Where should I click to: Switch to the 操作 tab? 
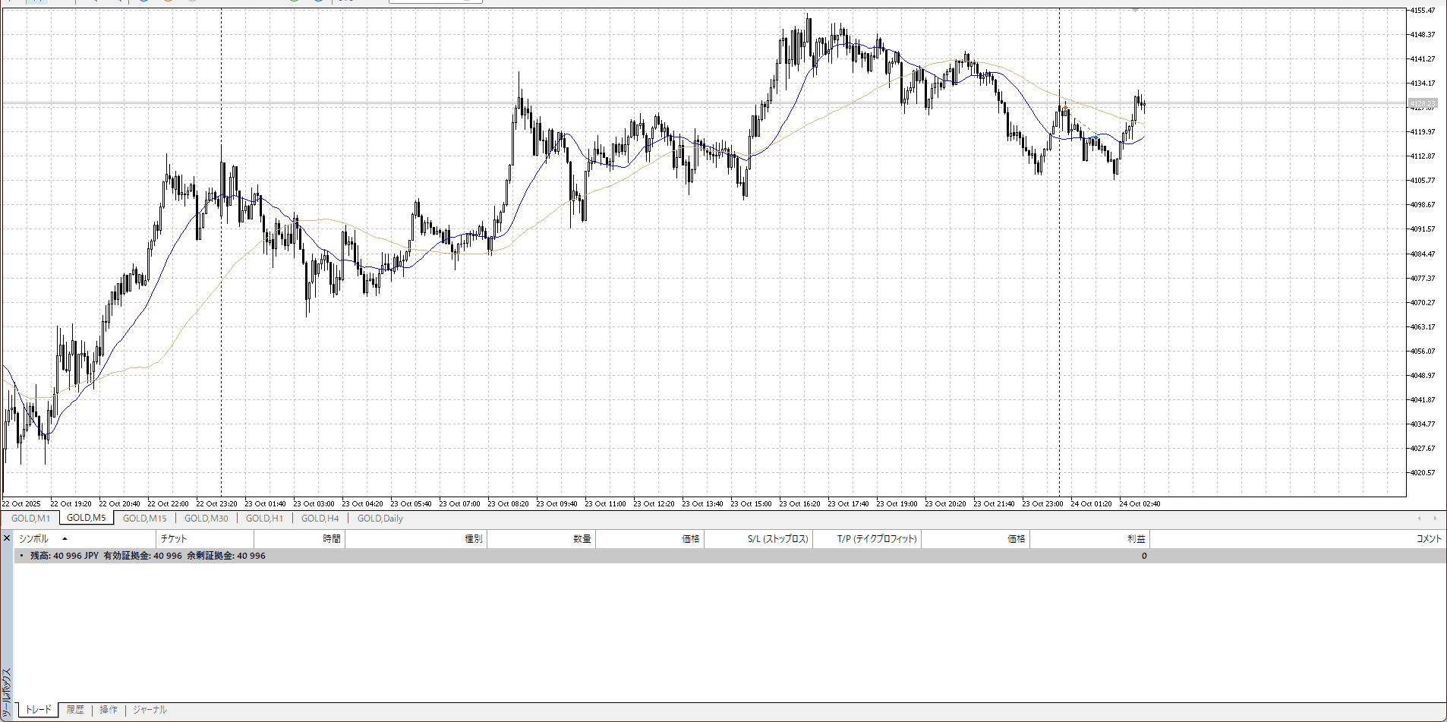tap(109, 710)
